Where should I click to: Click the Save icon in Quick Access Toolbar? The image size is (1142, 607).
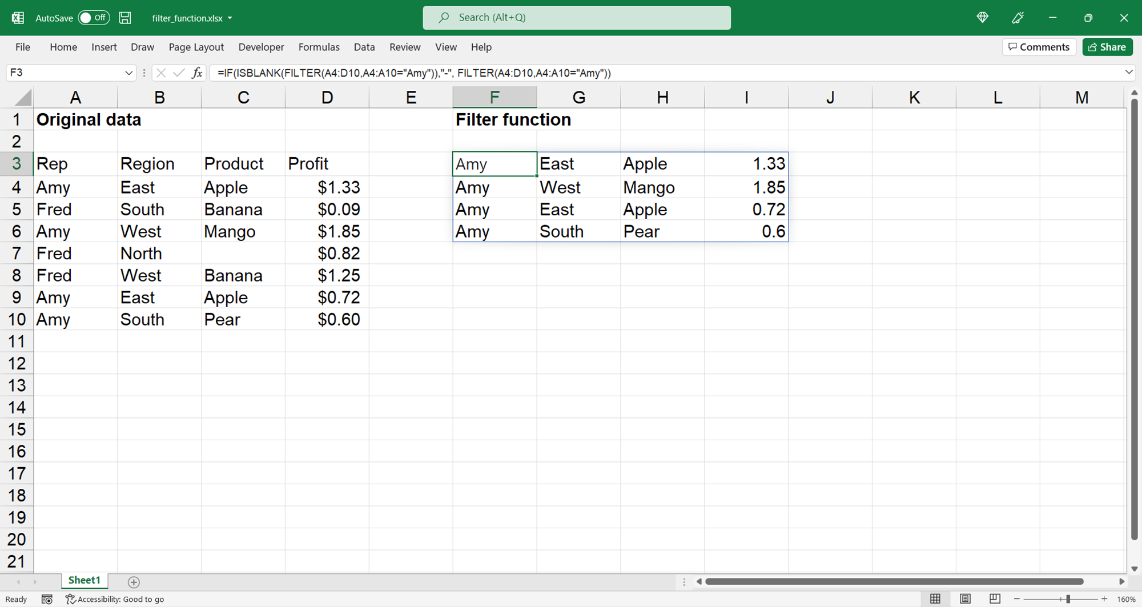pos(124,18)
